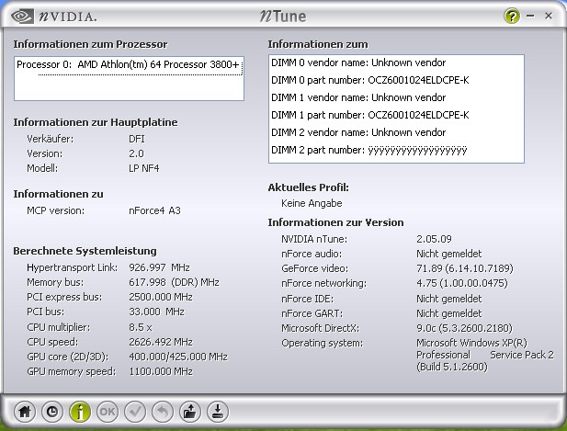Viewport: 567px width, 431px height.
Task: Click the save profile download icon
Action: click(218, 412)
